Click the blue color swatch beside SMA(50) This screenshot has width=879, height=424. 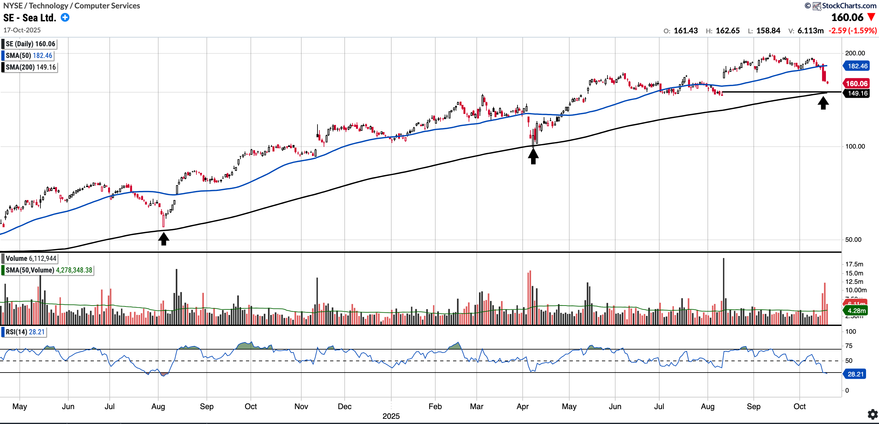pos(3,56)
